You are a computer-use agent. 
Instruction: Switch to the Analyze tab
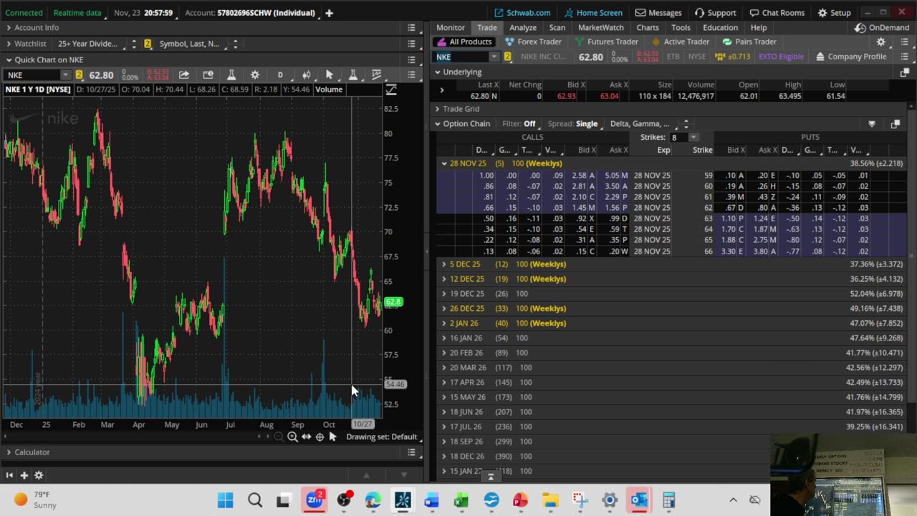(x=523, y=27)
